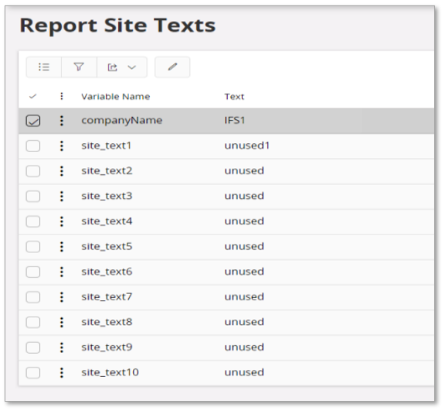Click the IFS1 text value
The image size is (445, 411).
click(235, 120)
